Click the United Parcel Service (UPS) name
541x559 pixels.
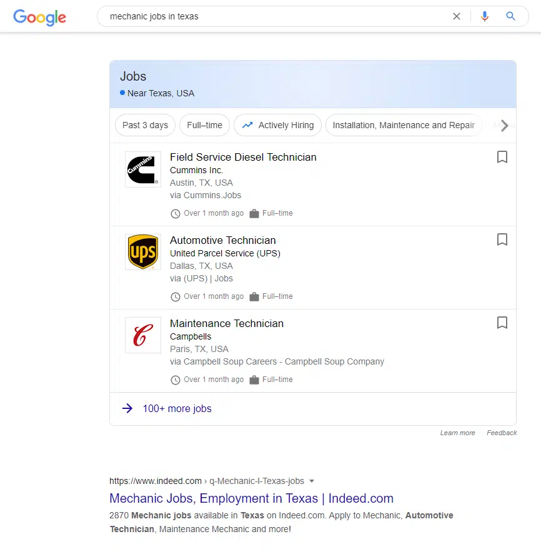225,253
